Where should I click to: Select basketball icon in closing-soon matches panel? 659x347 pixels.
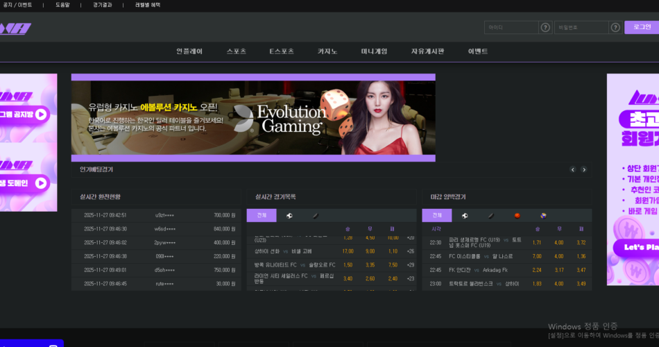click(517, 216)
